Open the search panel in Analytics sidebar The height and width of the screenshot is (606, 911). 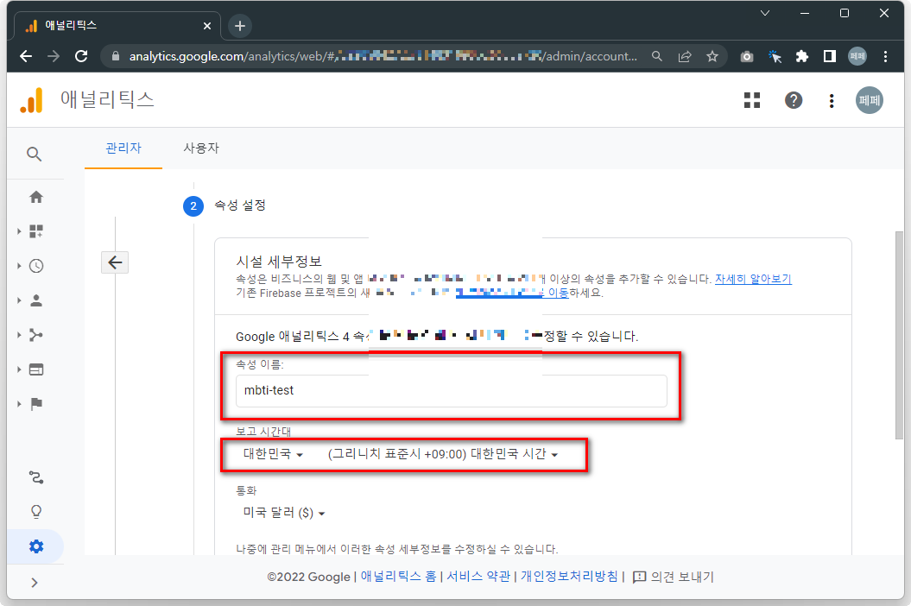35,154
